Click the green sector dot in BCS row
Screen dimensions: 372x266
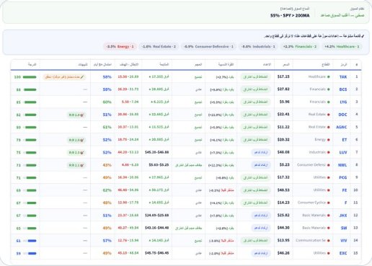pyautogui.click(x=329, y=89)
